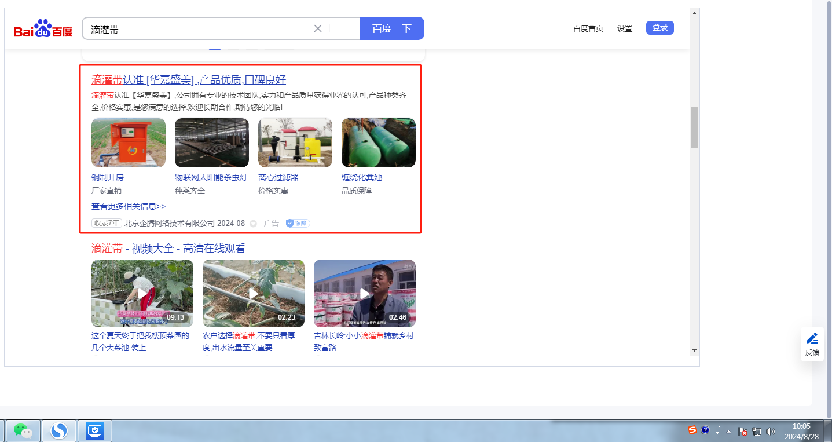Screen dimensions: 832x442
Task: Open the 钢制井房 product link
Action: (x=108, y=177)
